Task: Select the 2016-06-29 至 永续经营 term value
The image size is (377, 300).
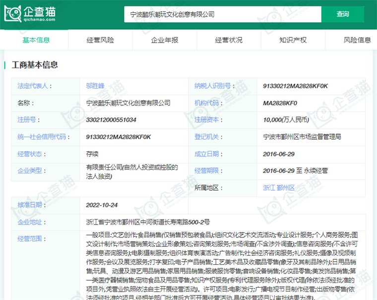Action: [295, 171]
